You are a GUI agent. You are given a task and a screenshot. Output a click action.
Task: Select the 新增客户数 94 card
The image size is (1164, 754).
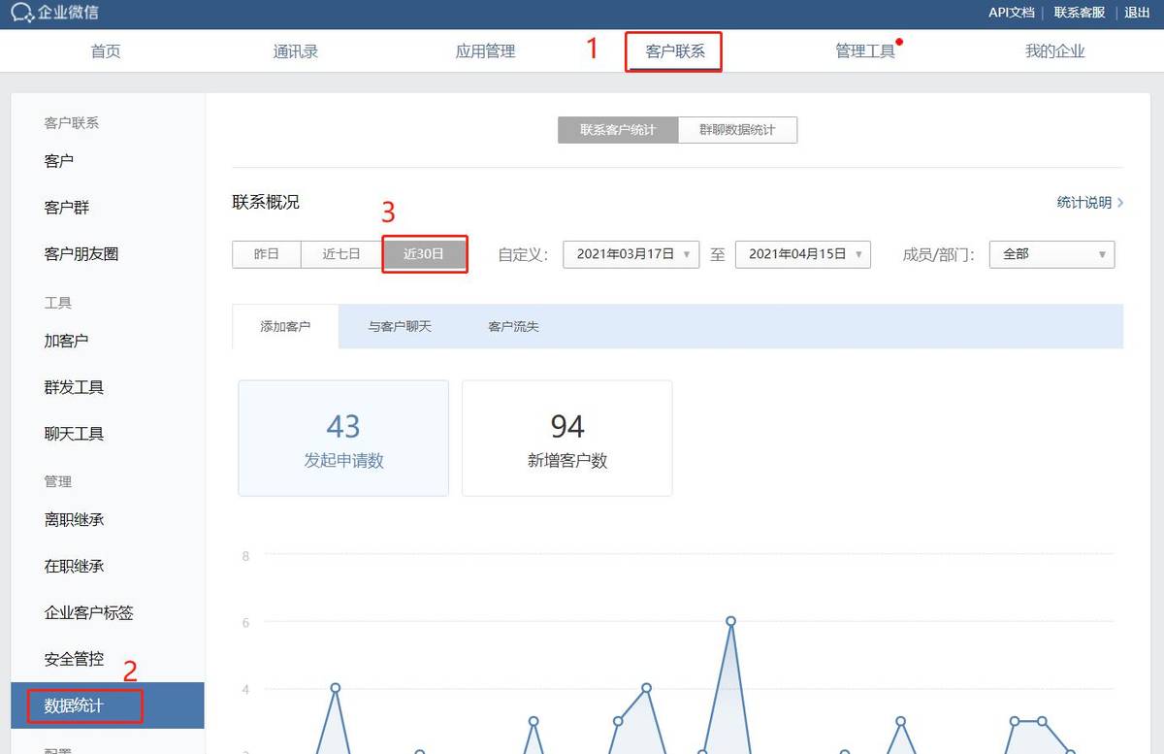click(567, 438)
